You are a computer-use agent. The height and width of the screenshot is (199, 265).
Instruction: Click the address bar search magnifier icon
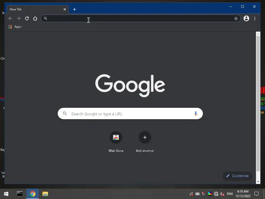click(x=46, y=18)
